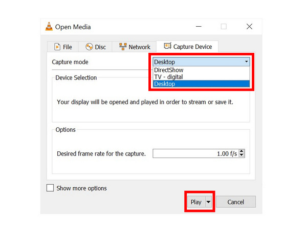Click the Capture Device tab icon
Viewport: 307px width, 237px height.
pyautogui.click(x=168, y=46)
